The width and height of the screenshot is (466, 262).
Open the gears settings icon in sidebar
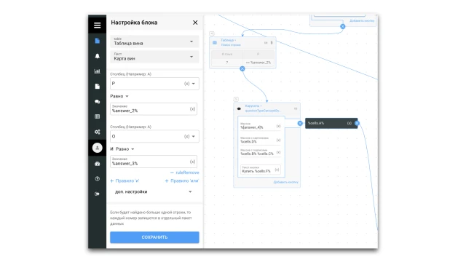97,132
